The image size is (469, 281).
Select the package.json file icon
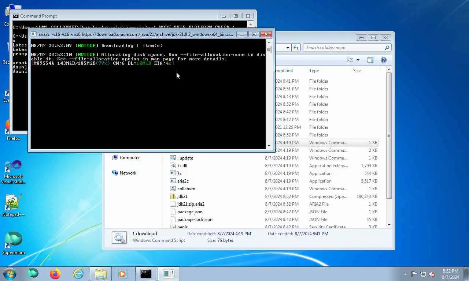pyautogui.click(x=173, y=212)
